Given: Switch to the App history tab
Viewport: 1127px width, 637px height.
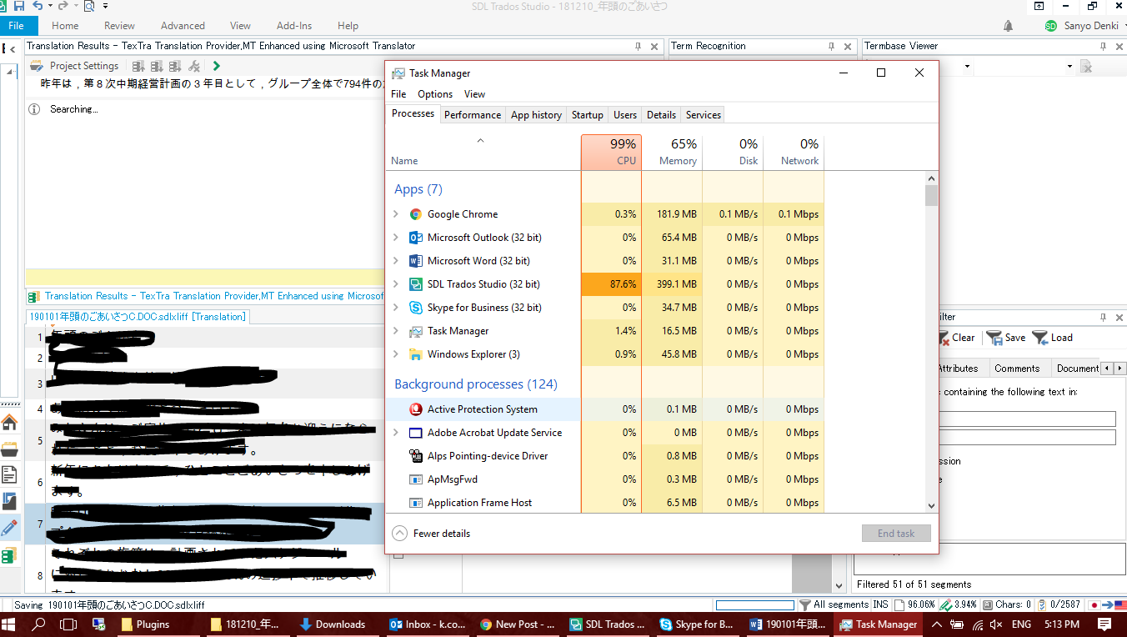Looking at the screenshot, I should [536, 115].
